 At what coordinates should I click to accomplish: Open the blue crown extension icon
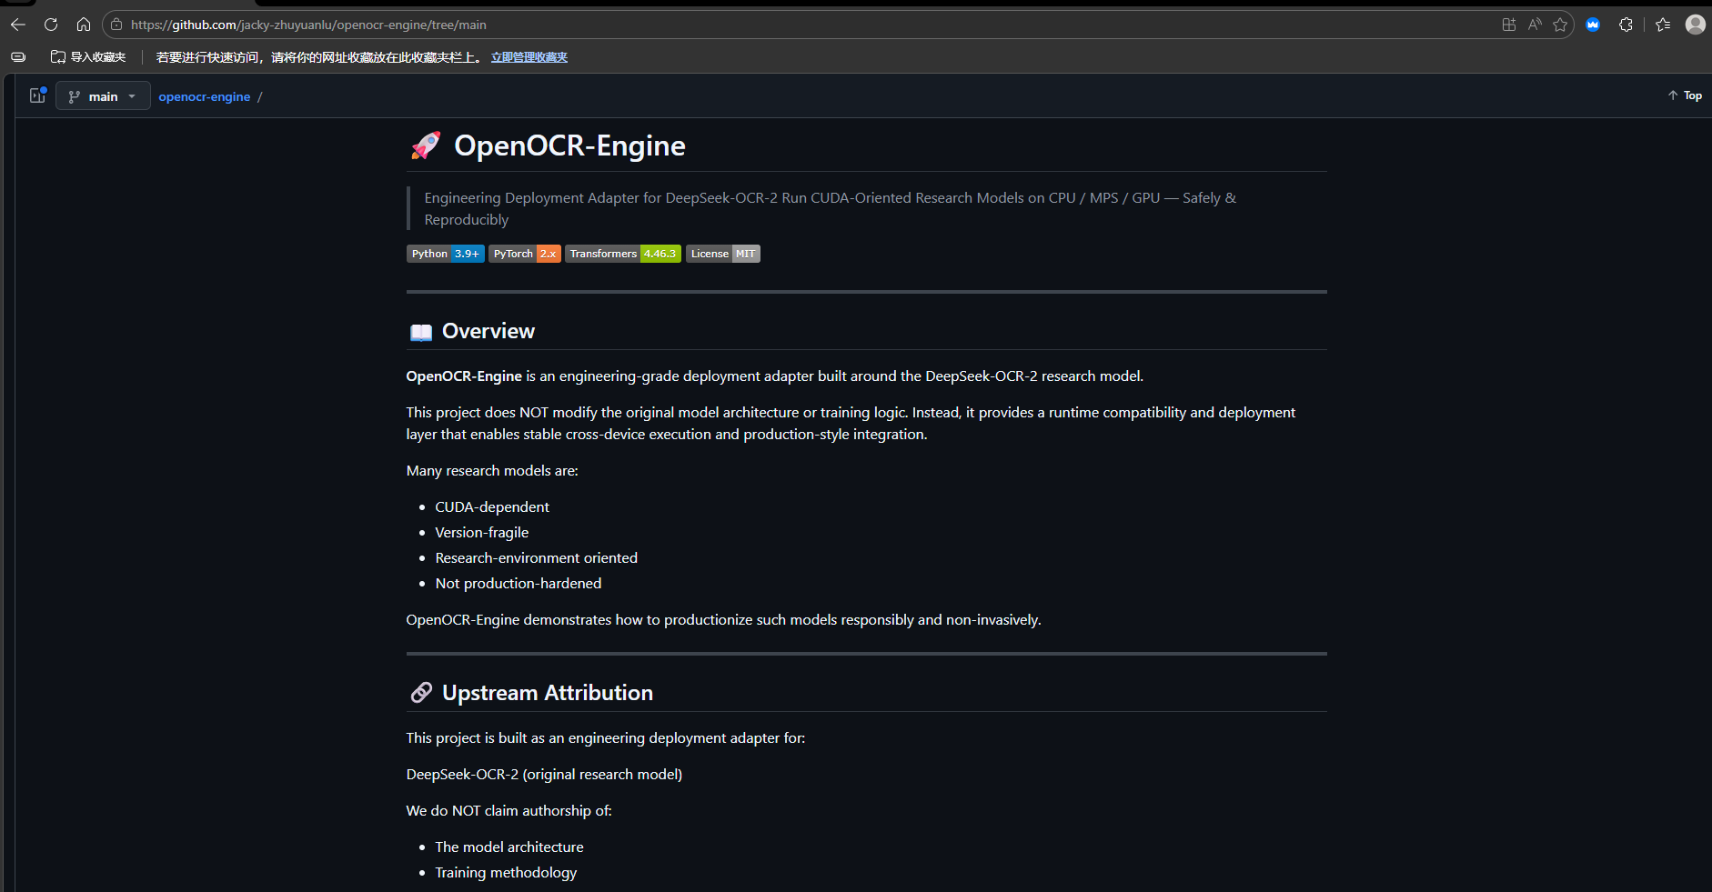(x=1593, y=25)
